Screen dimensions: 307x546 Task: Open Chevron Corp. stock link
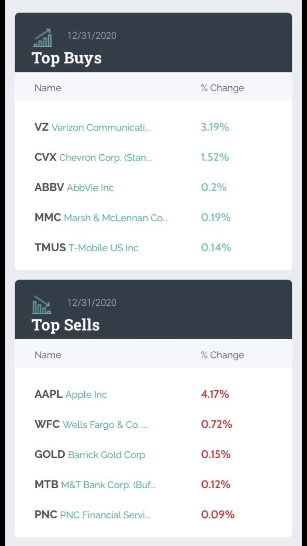coord(105,158)
